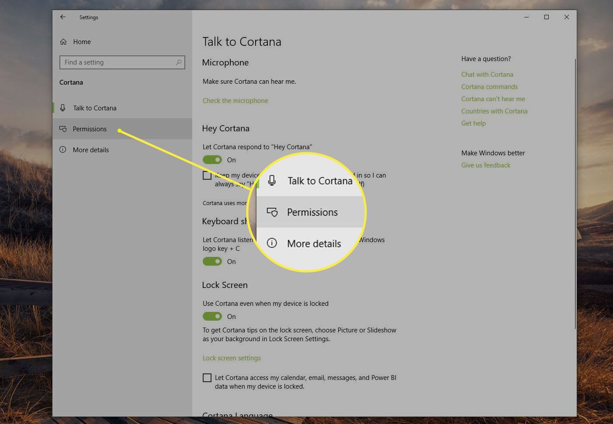
Task: Click the Talk to Cortana microphone icon
Action: coord(63,108)
